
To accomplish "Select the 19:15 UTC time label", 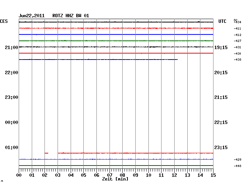I will pos(221,48).
